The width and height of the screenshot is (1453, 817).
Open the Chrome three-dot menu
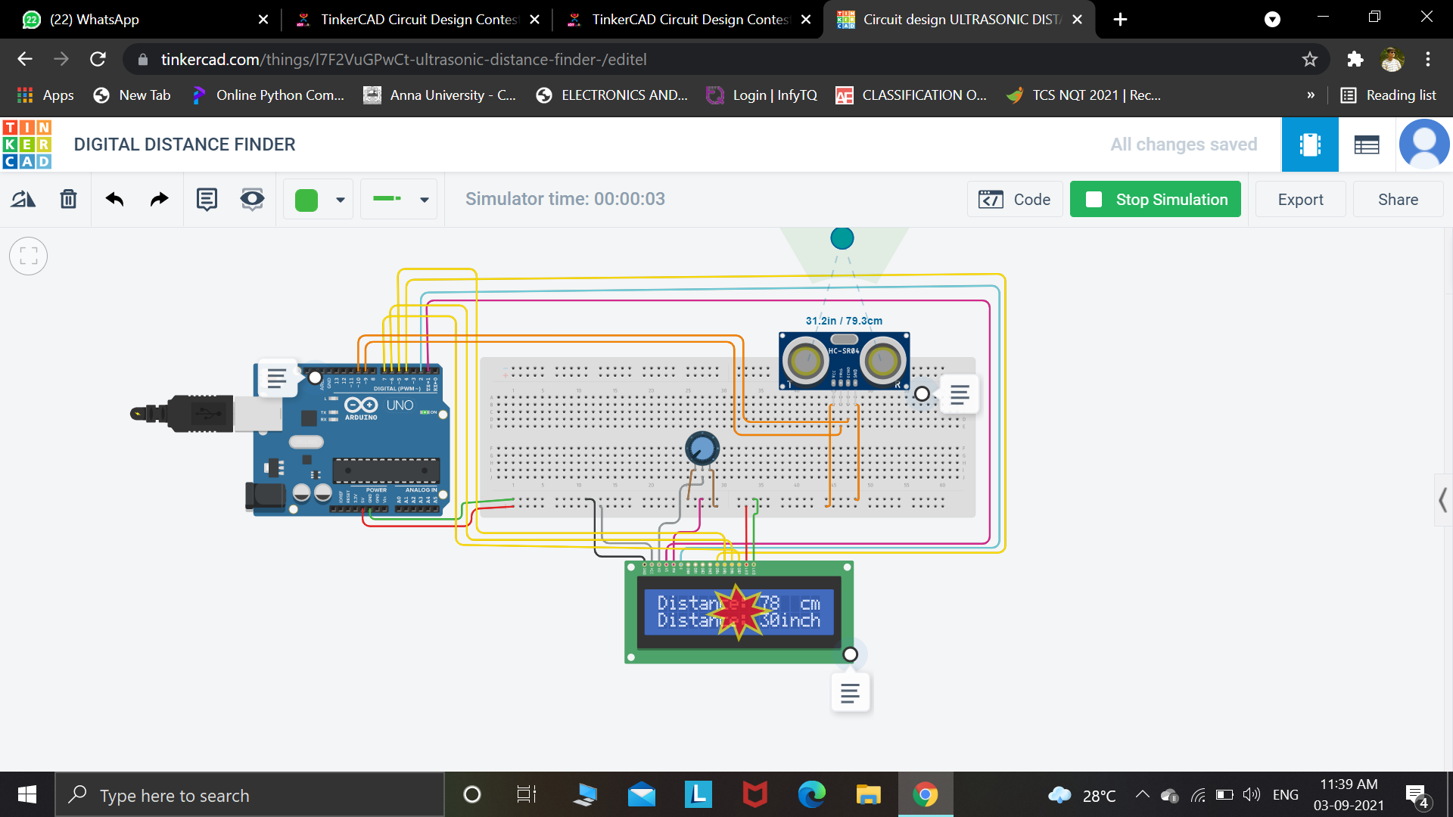pos(1428,59)
